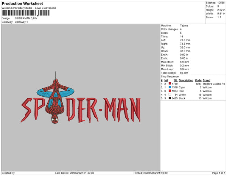Click the Stitches count 10565
The image size is (227, 176).
click(x=221, y=3)
